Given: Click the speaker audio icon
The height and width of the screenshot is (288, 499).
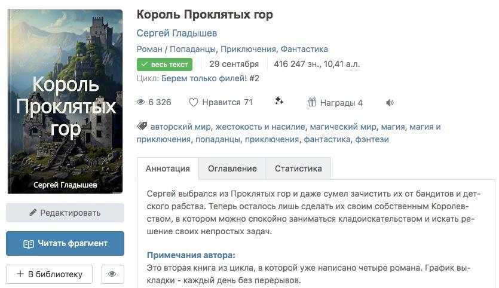Looking at the screenshot, I should [390, 103].
